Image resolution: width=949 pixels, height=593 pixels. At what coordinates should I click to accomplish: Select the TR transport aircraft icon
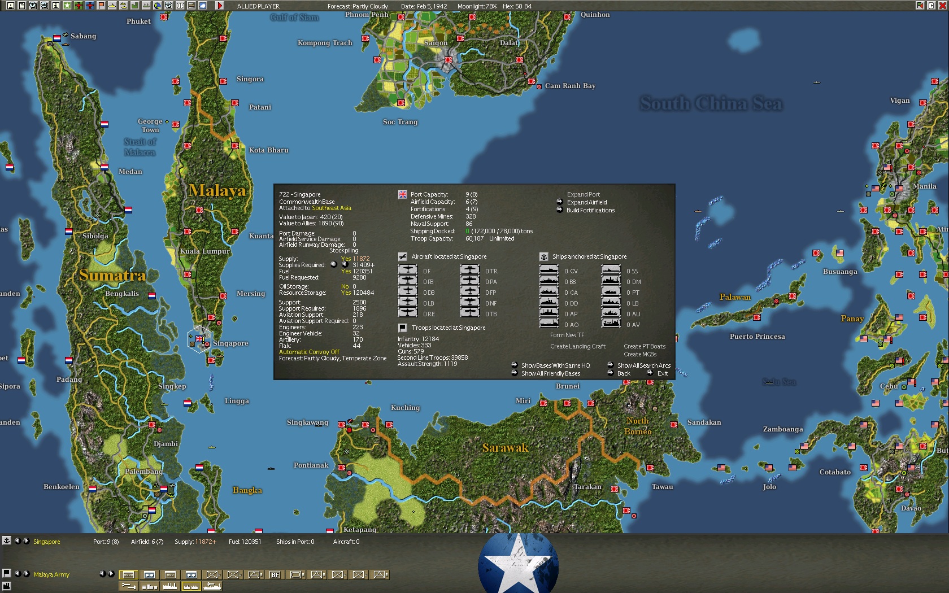[470, 270]
